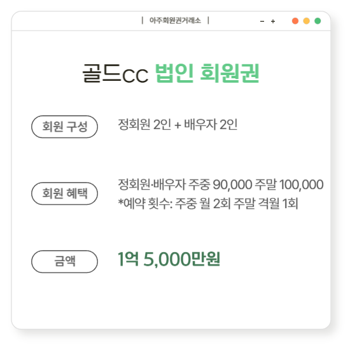Click the 예약 횟수 note line
350x350 pixels.
[208, 204]
